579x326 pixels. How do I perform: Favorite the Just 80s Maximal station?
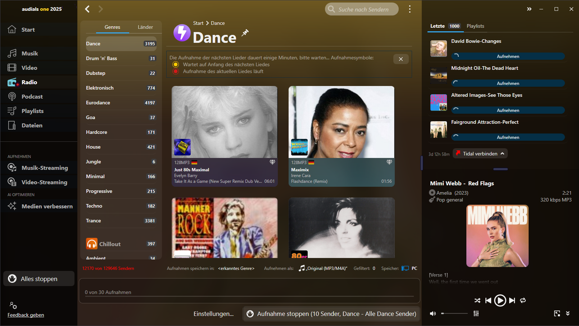pyautogui.click(x=272, y=162)
